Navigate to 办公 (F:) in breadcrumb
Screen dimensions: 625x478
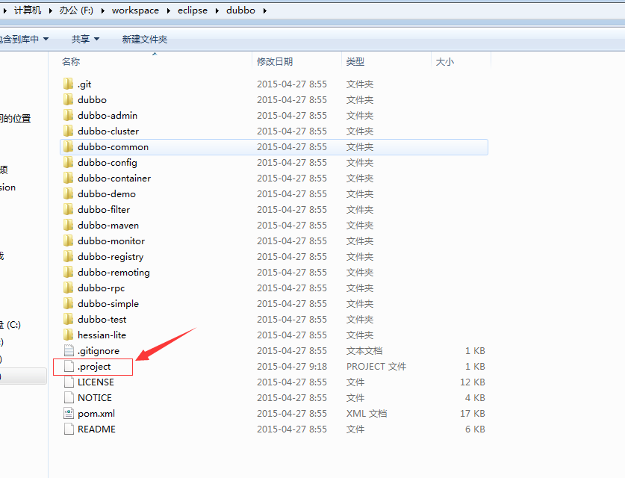pyautogui.click(x=76, y=10)
